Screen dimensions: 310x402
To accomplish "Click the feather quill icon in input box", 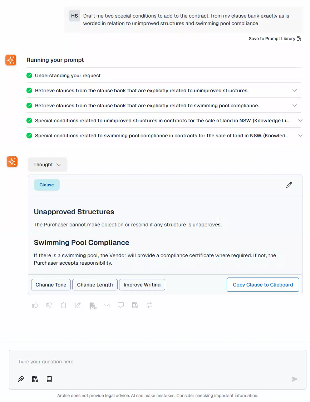I will [21, 379].
